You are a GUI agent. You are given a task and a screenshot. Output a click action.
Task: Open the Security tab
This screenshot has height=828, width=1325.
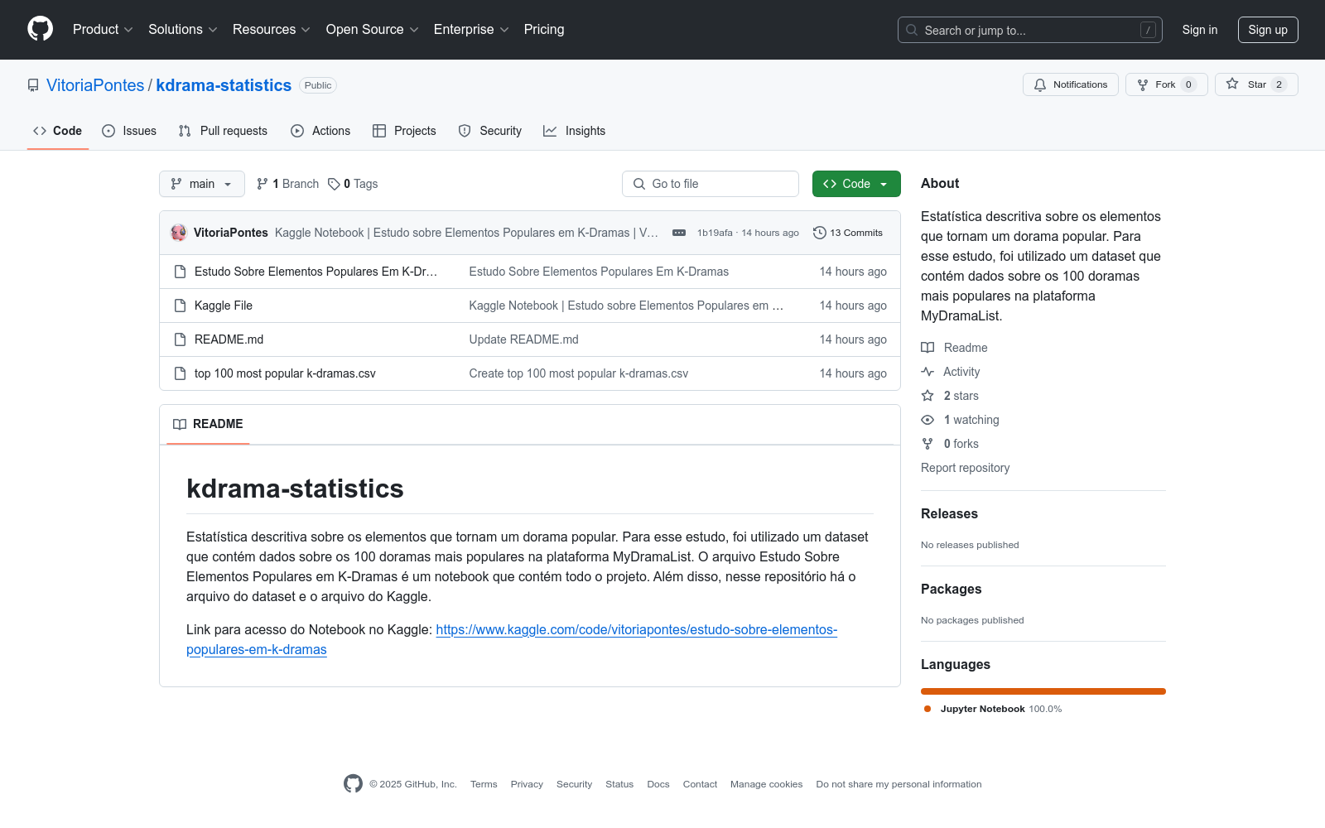(490, 131)
